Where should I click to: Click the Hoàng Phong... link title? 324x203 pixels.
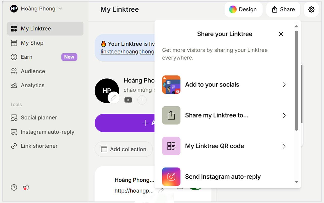134,180
